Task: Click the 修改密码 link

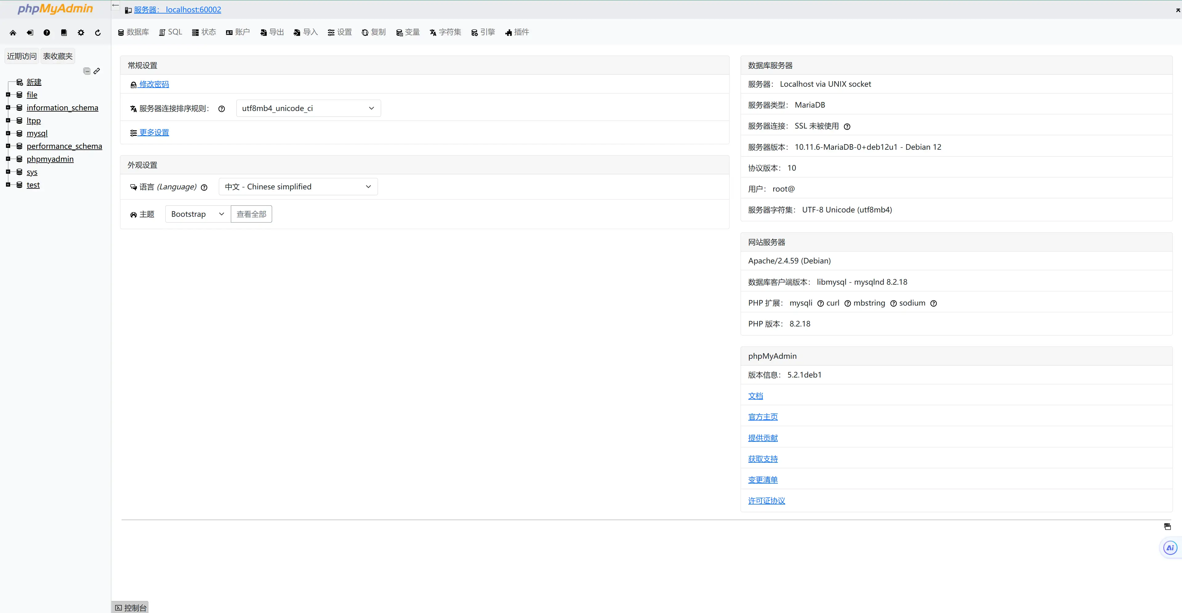Action: 154,84
